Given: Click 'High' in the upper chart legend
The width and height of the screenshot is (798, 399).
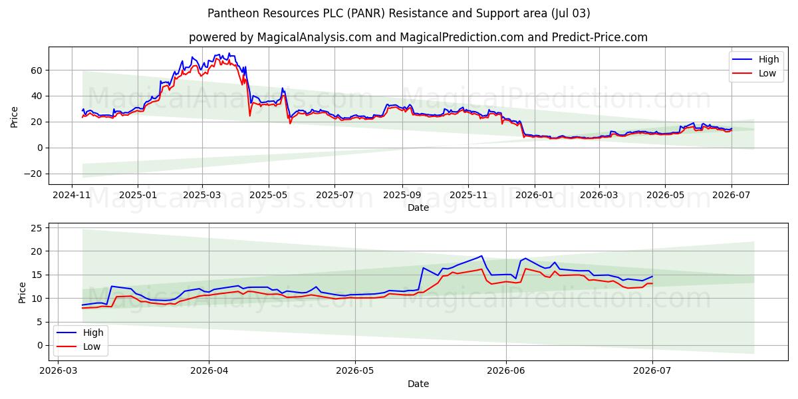Looking at the screenshot, I should (769, 59).
